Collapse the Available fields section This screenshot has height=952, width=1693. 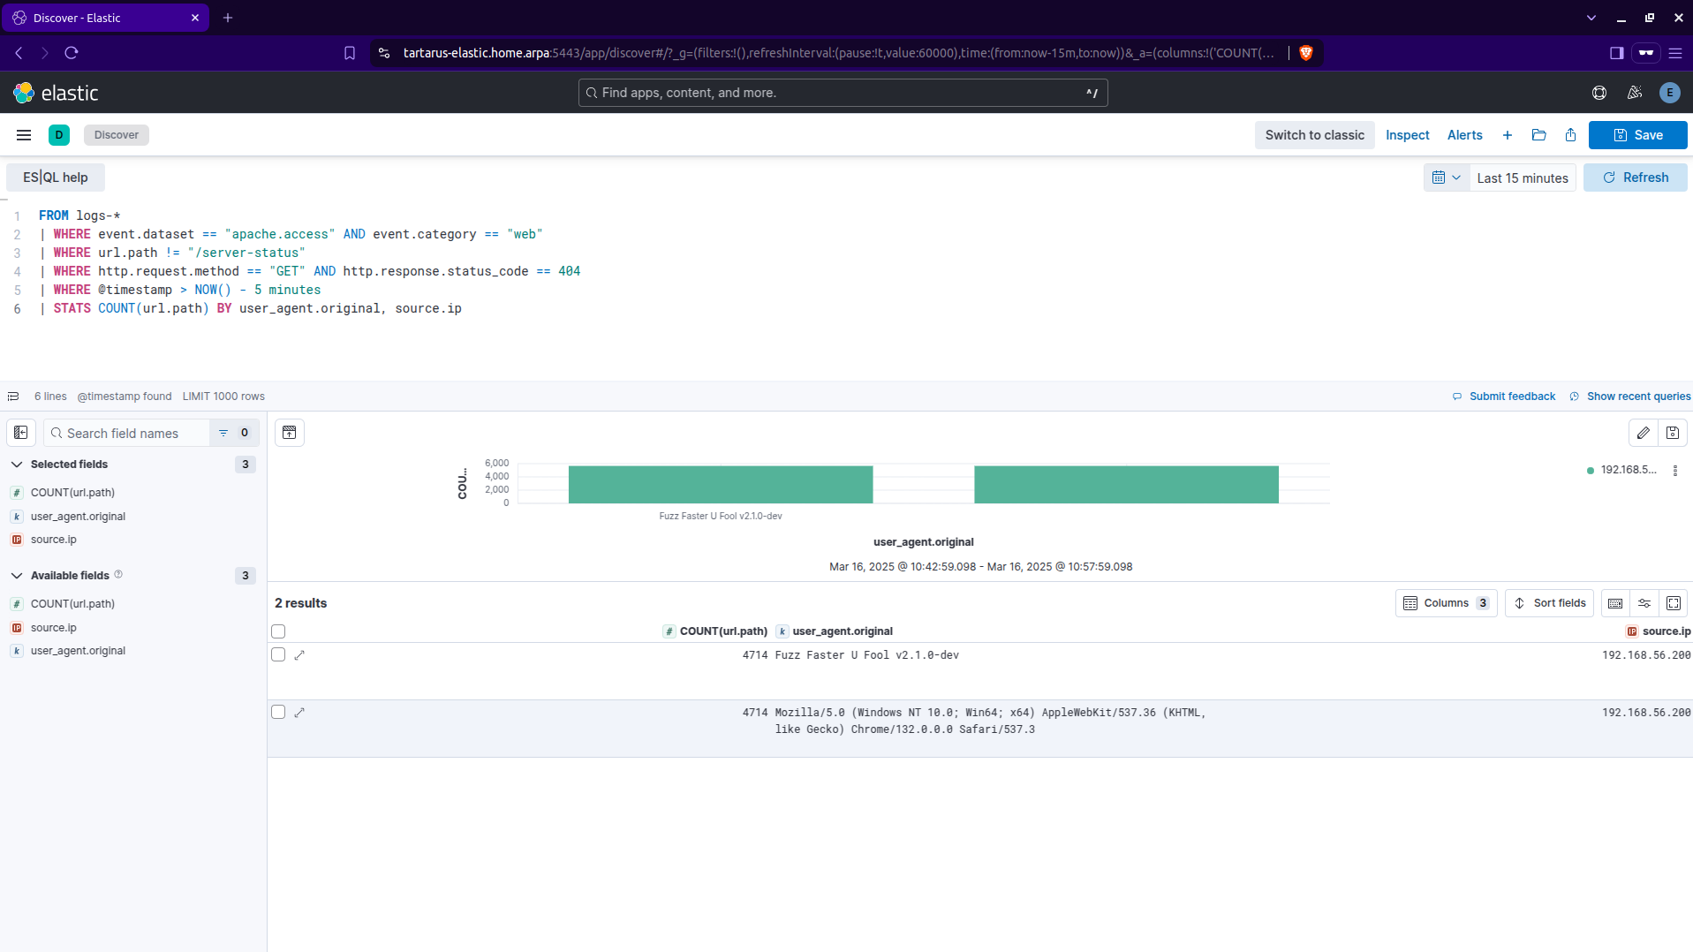17,576
